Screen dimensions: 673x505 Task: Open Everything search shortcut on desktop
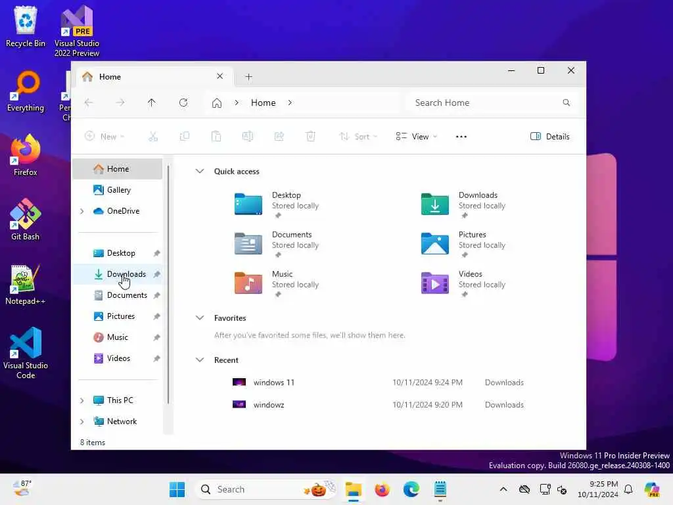26,91
